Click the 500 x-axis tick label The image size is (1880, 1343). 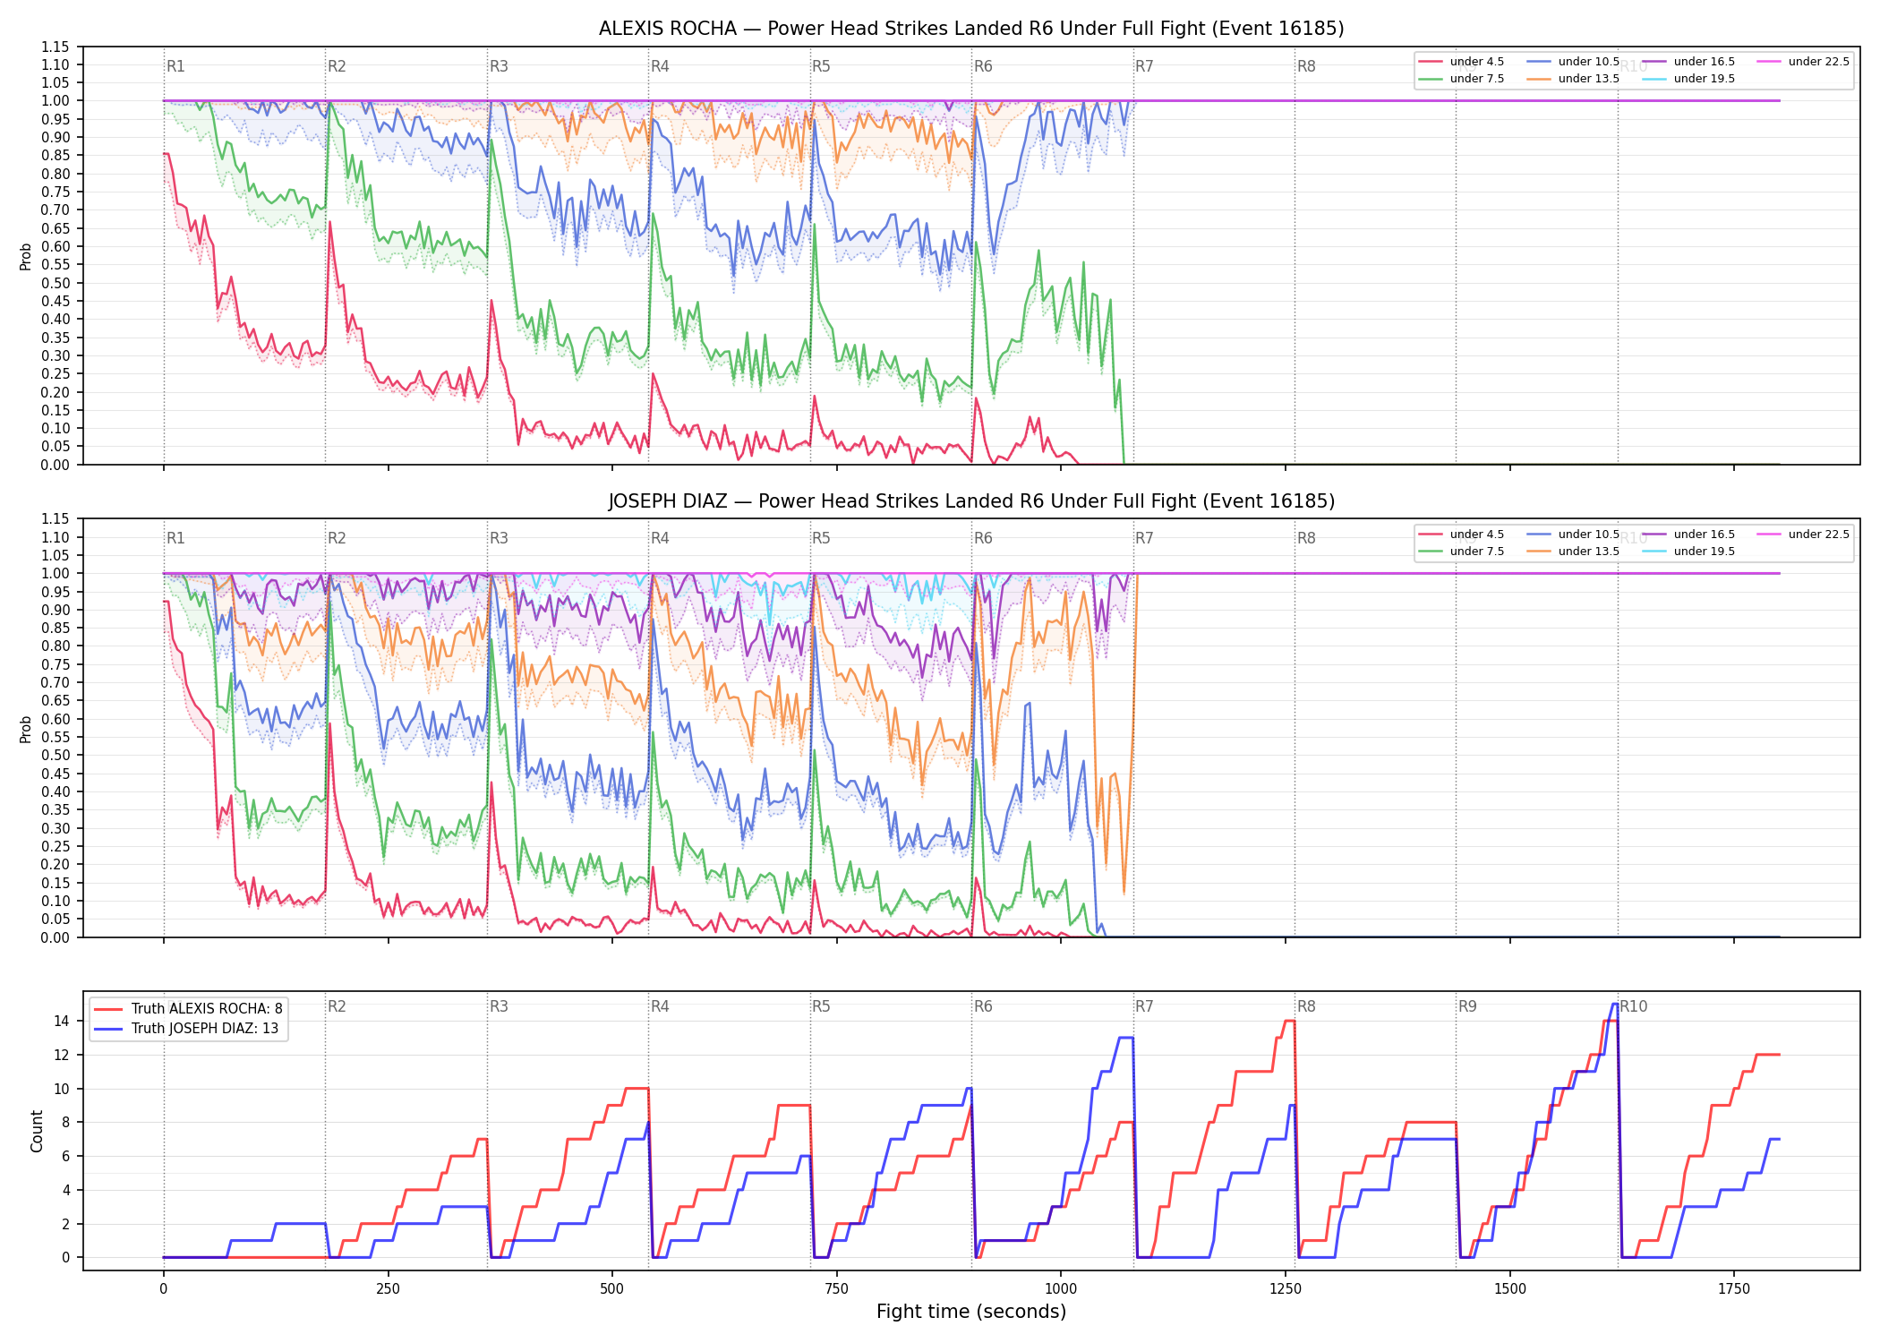[611, 1289]
